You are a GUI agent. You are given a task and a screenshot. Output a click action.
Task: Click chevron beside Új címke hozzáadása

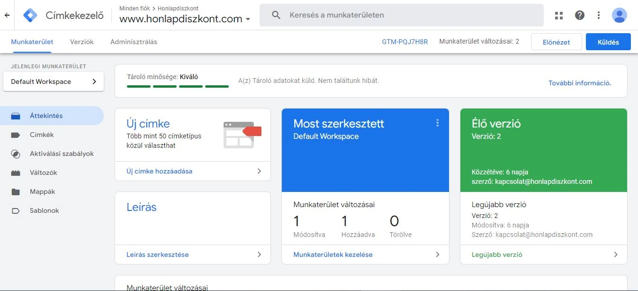(x=259, y=171)
